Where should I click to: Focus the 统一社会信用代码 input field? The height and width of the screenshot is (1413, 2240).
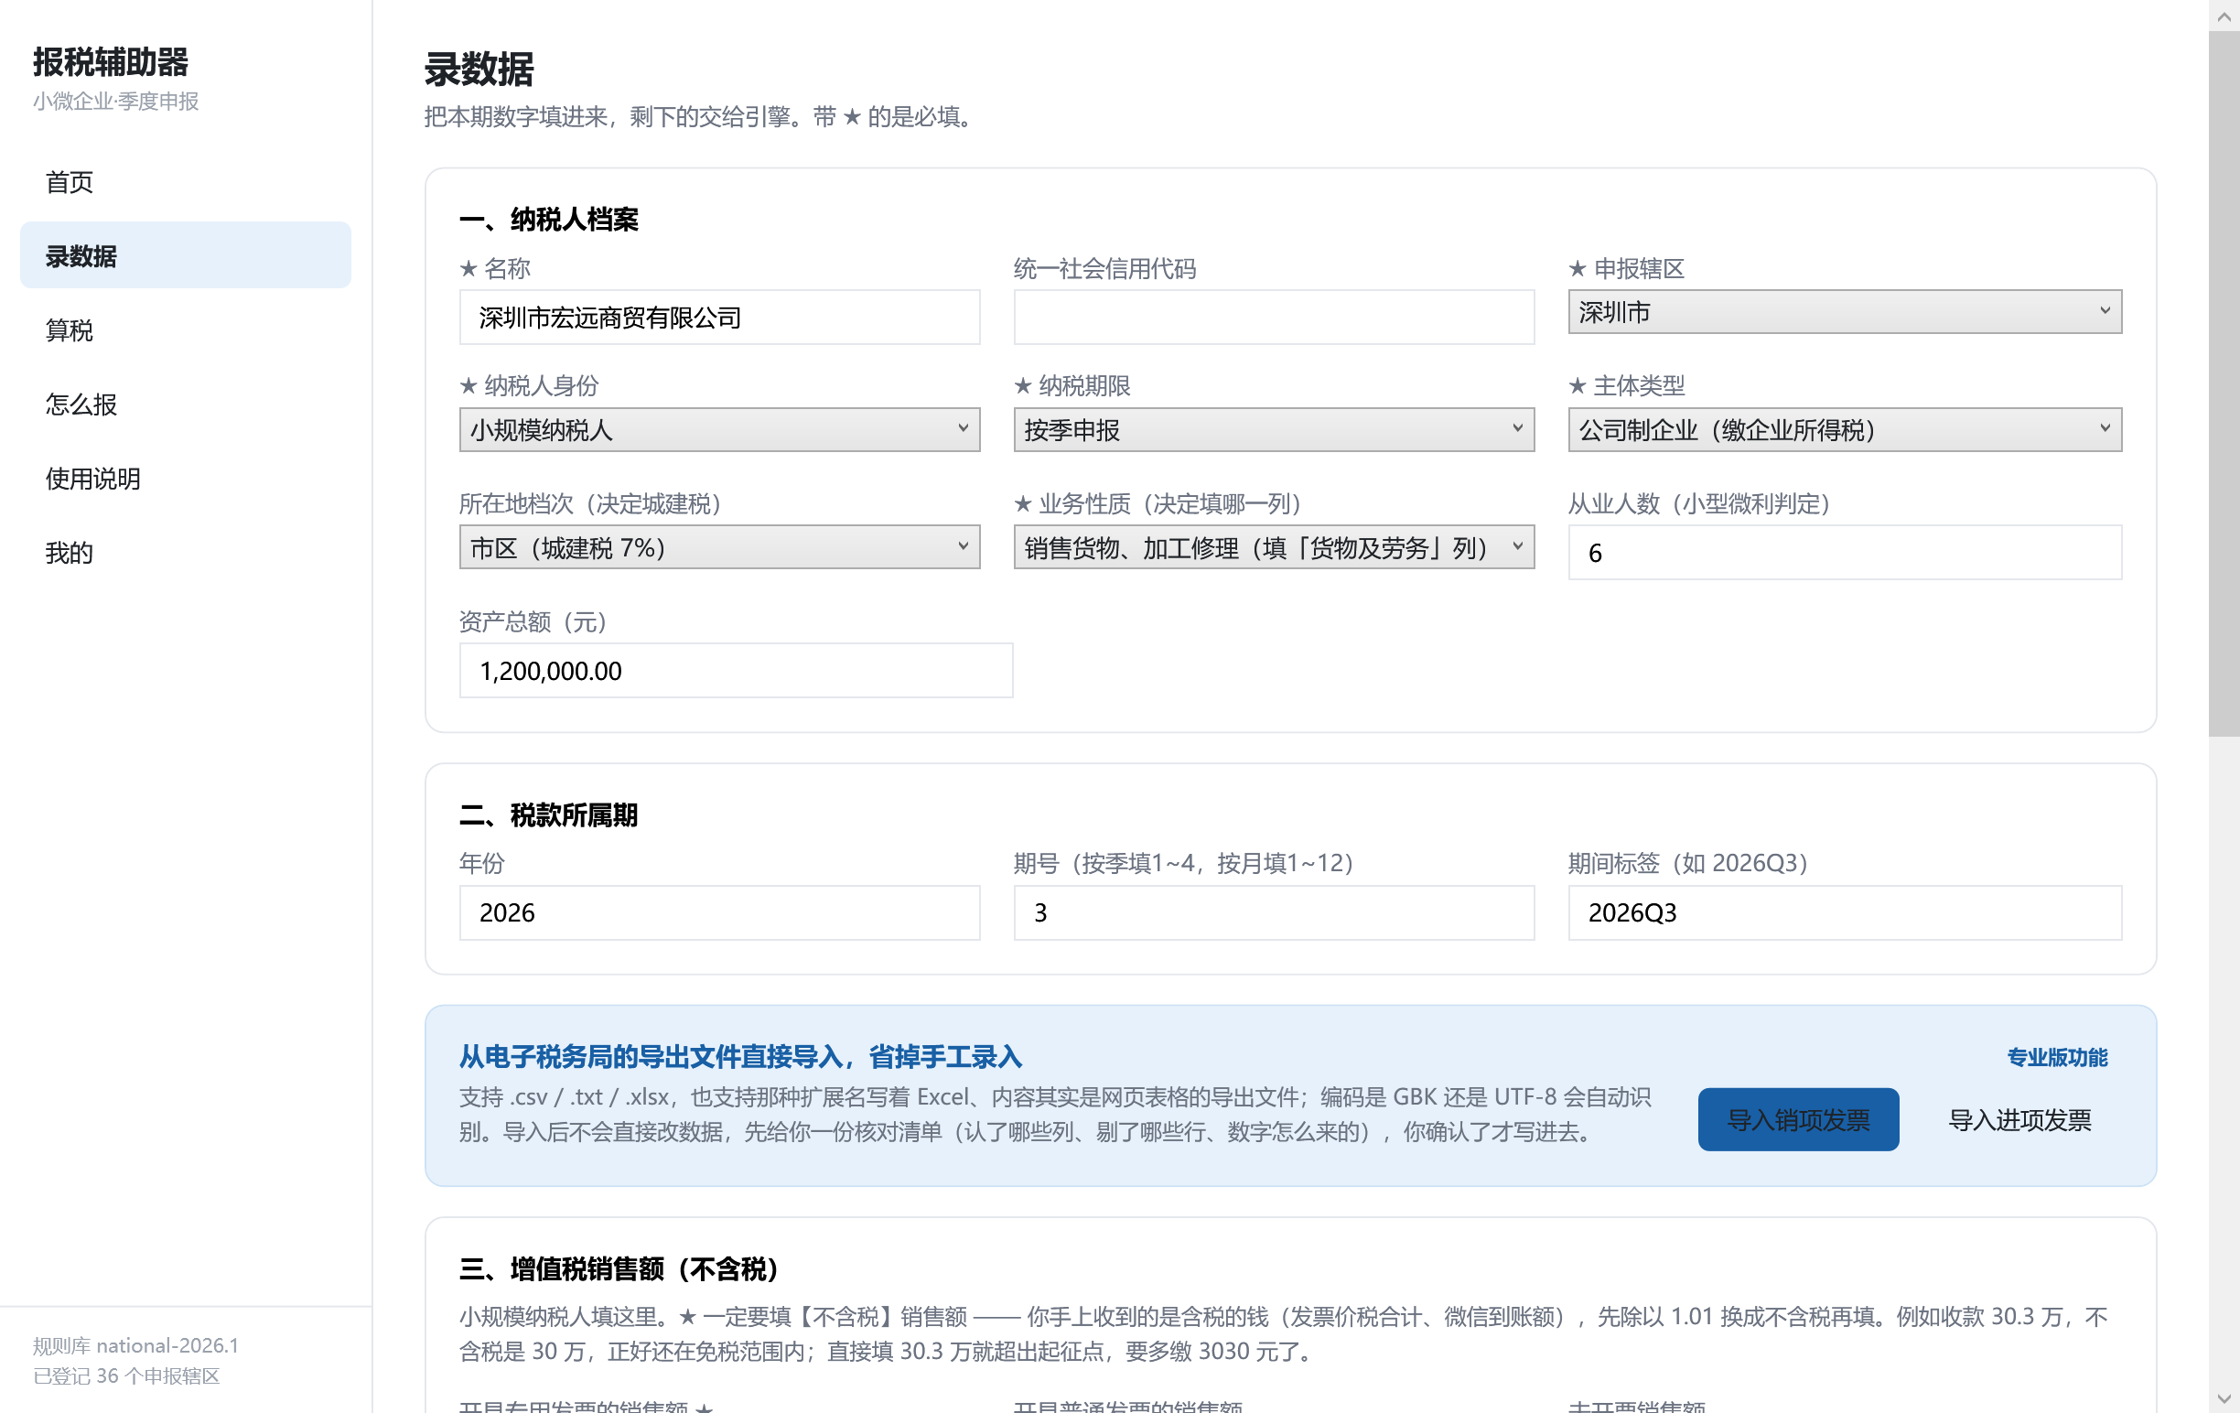pyautogui.click(x=1274, y=318)
